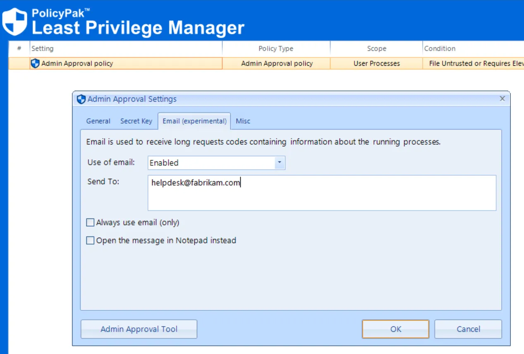This screenshot has width=524, height=354.
Task: Launch the Admin Approval Tool
Action: 139,329
